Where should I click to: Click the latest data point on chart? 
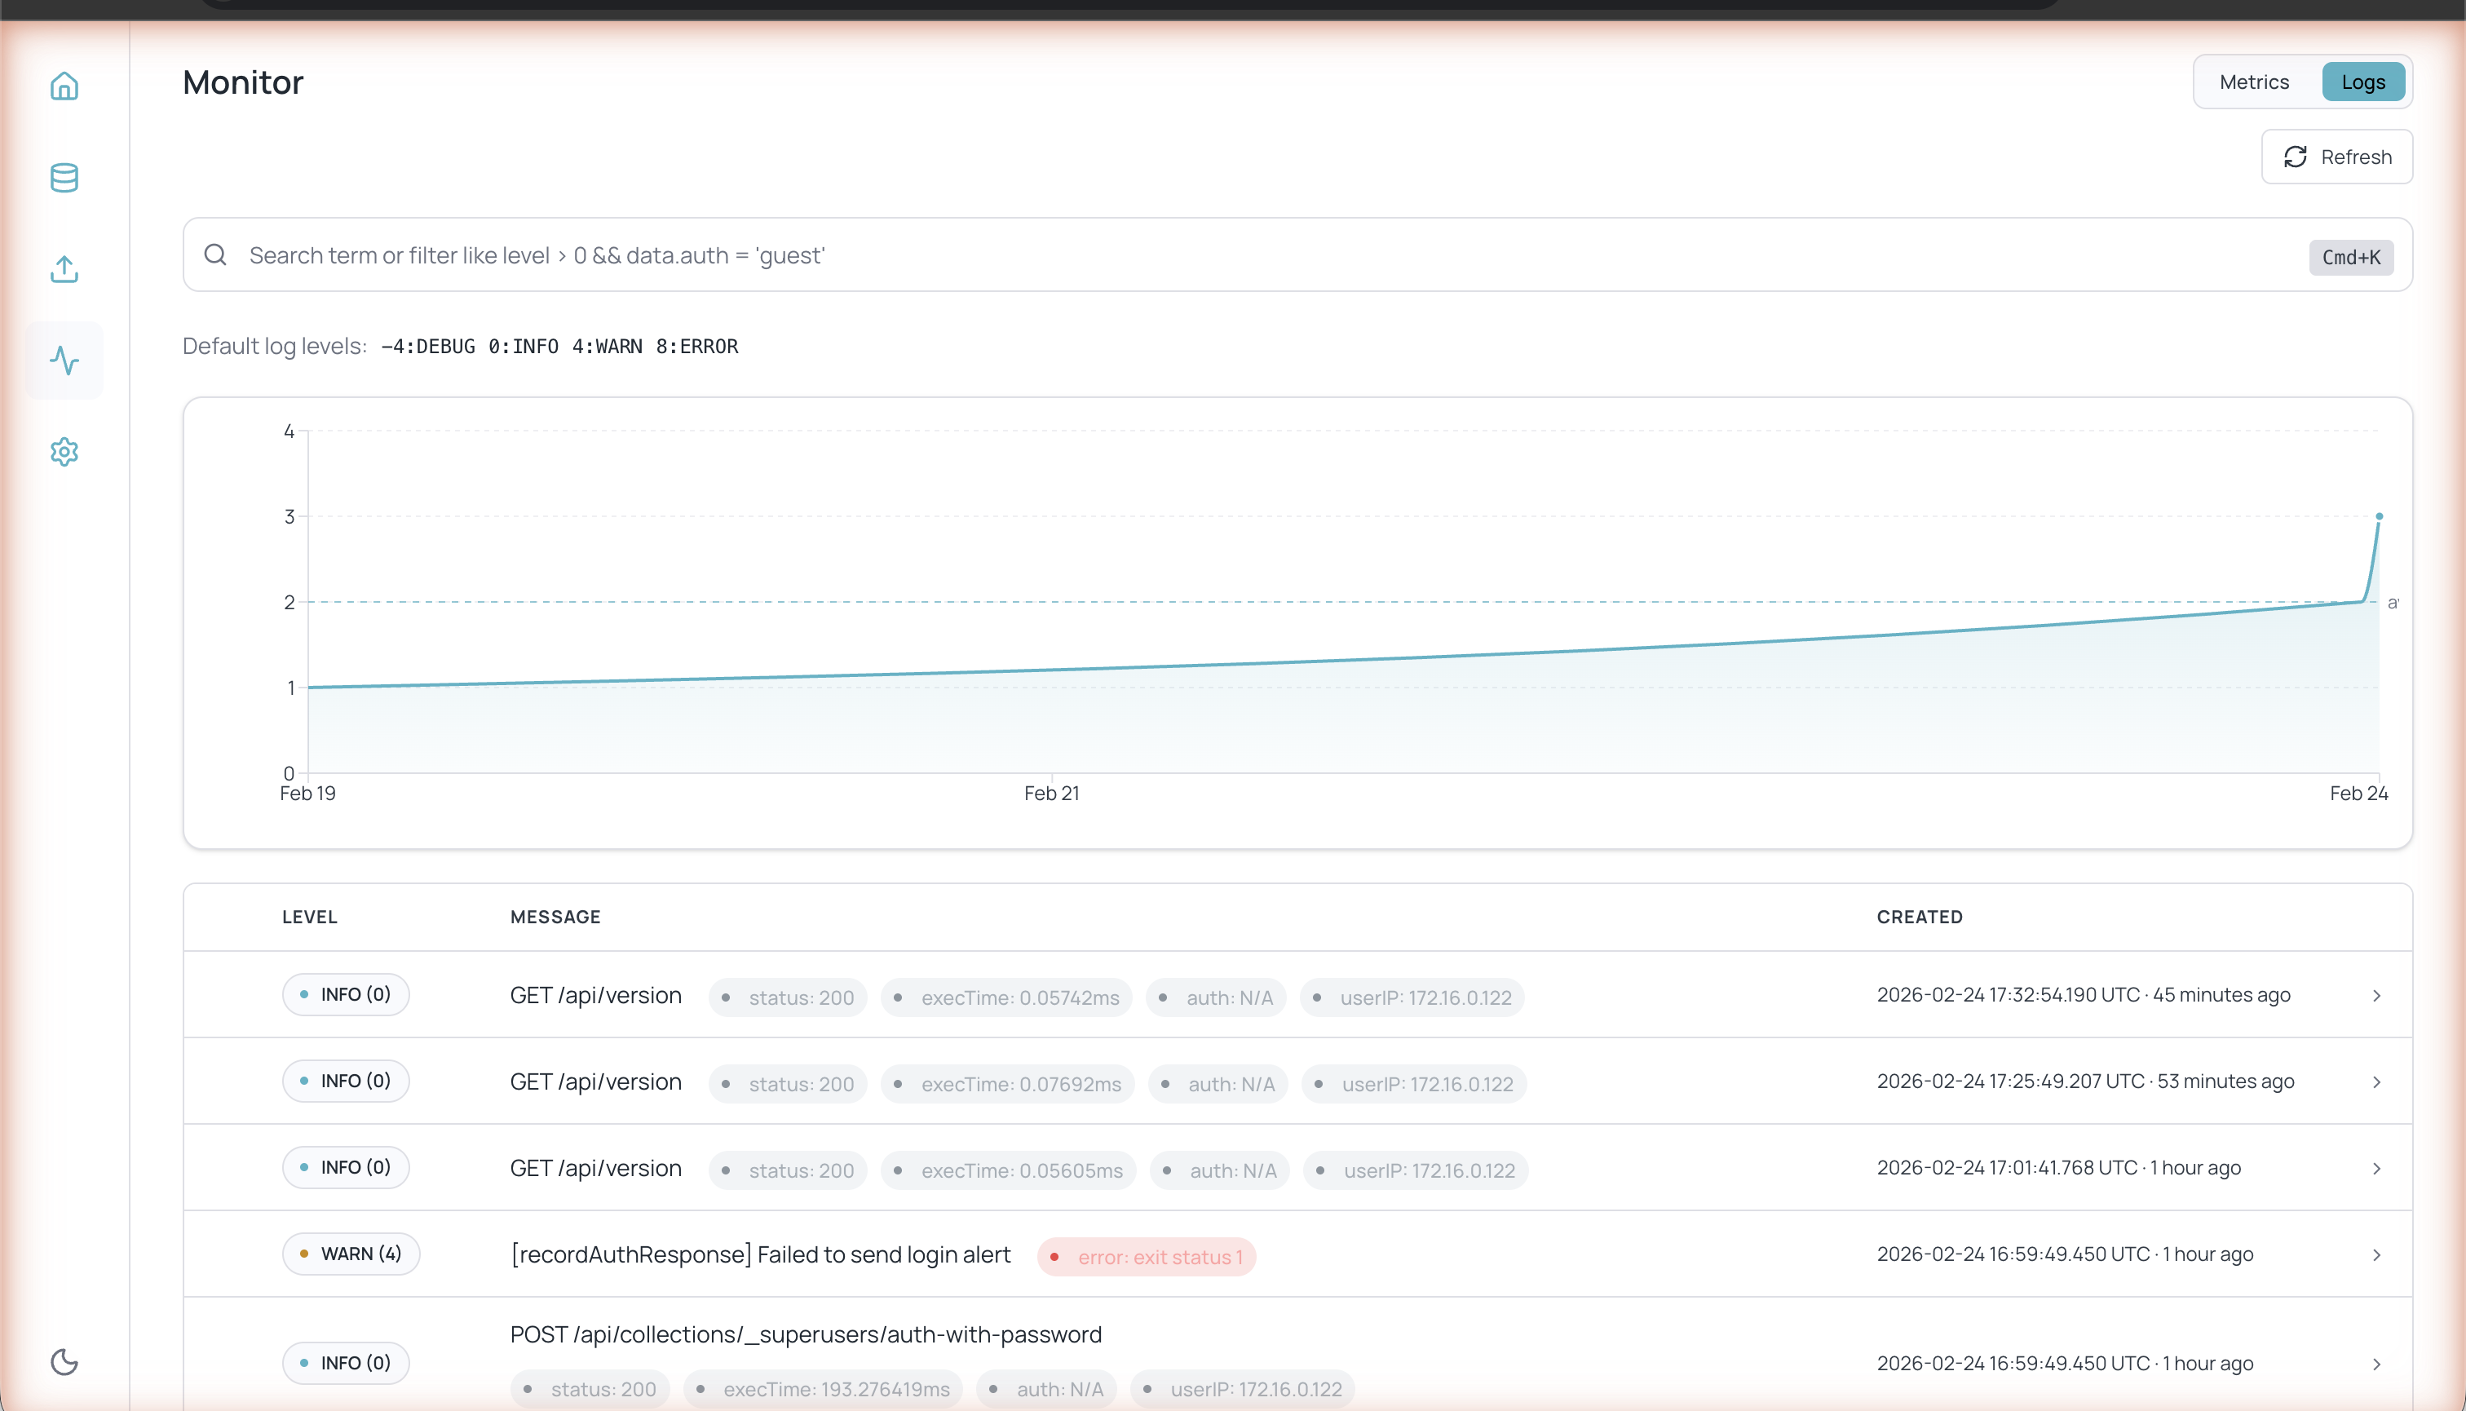pyautogui.click(x=2378, y=516)
